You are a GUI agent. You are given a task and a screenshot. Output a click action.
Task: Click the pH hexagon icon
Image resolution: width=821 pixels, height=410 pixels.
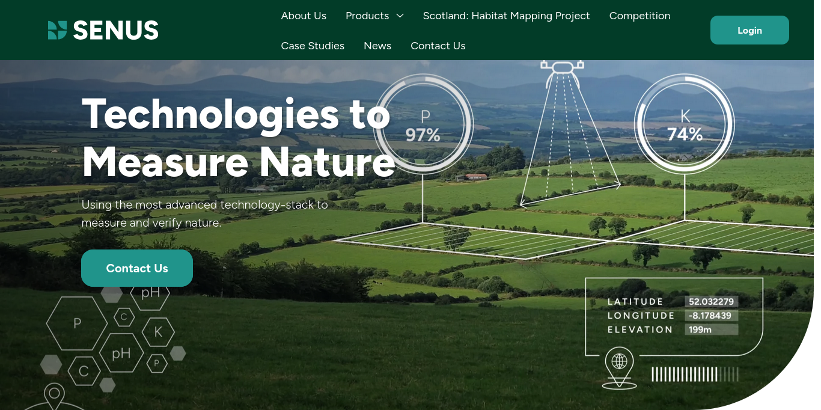(122, 353)
